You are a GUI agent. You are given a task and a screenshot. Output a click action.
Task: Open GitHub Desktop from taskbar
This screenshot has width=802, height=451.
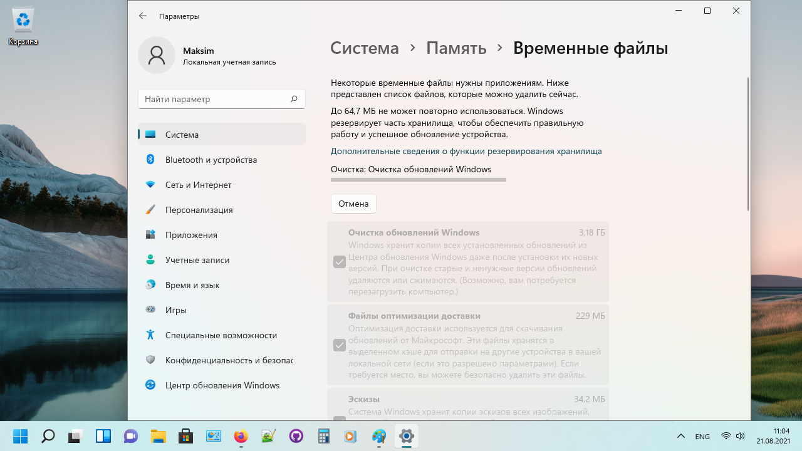click(x=296, y=436)
